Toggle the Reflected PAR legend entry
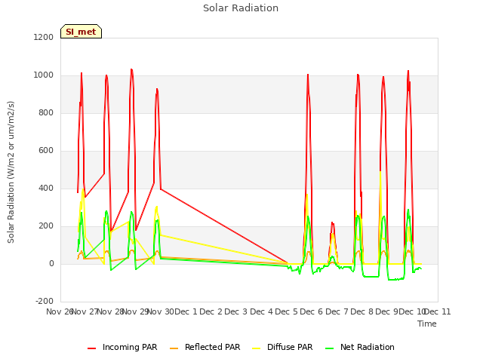 click(205, 347)
